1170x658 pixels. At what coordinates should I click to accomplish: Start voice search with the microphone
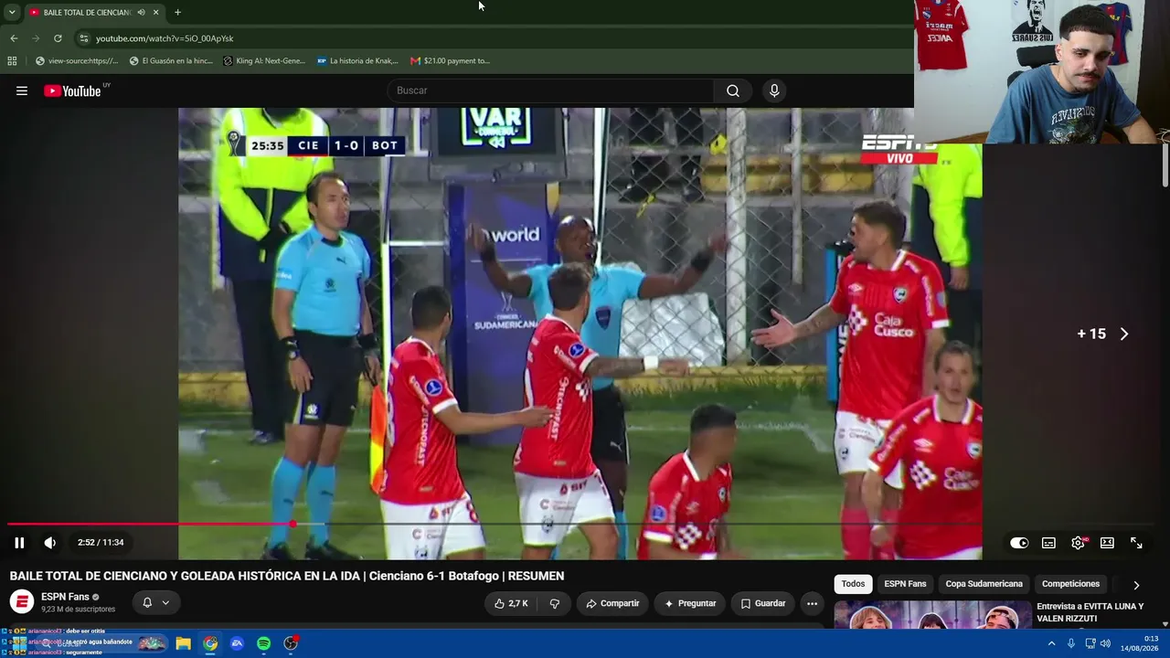coord(774,90)
